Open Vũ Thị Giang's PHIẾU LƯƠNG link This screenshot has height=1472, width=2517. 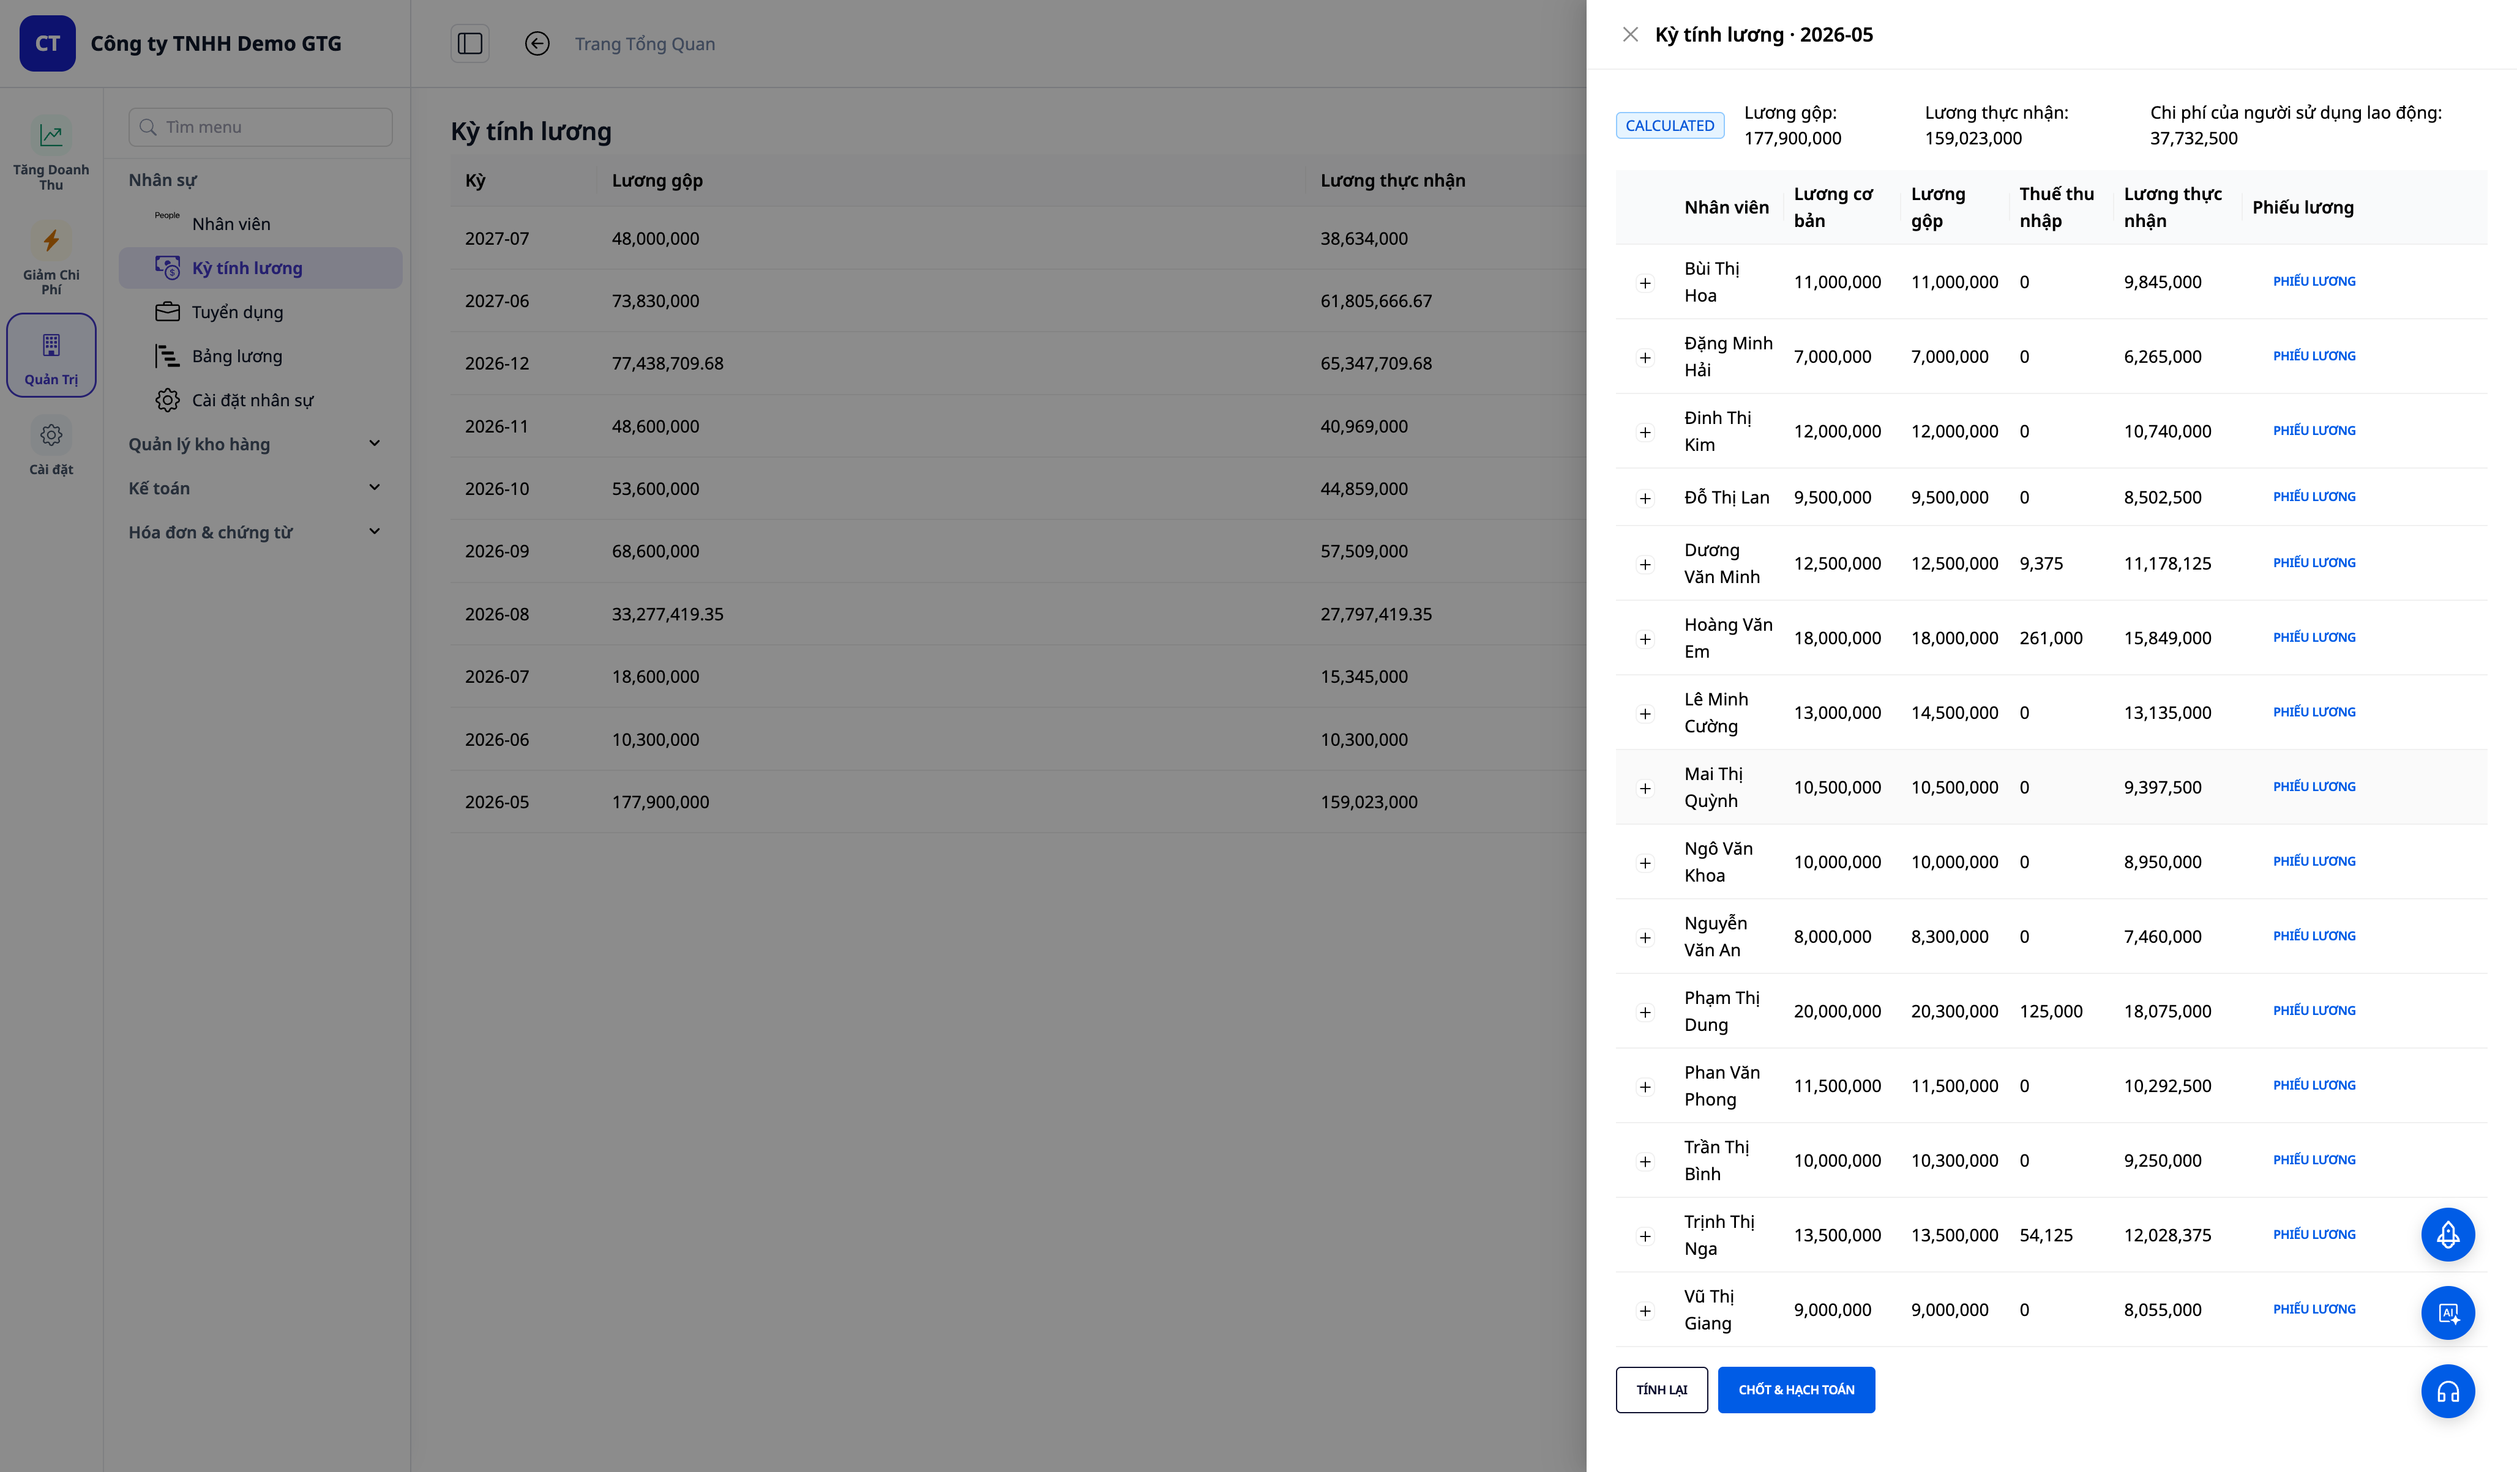click(2314, 1309)
